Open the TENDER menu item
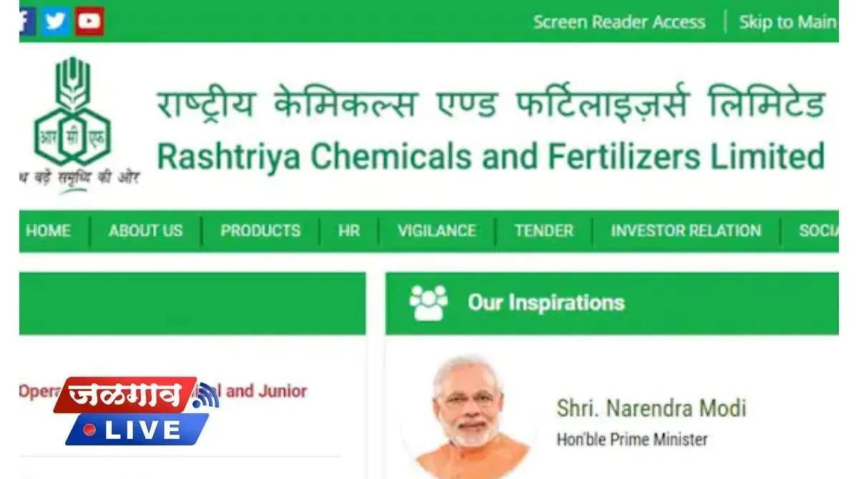The height and width of the screenshot is (479, 859). 544,231
